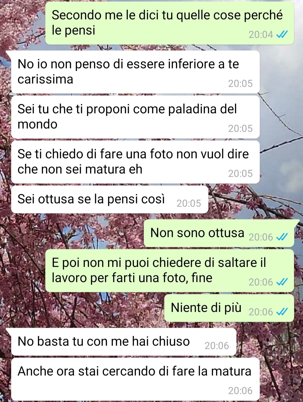Select the bubble 'Sei ottusa se la pensi così'

(x=110, y=199)
